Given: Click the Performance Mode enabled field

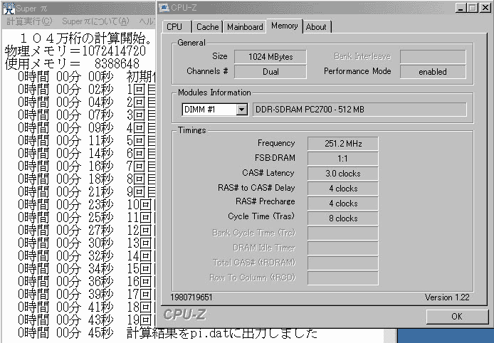Looking at the screenshot, I should [433, 72].
